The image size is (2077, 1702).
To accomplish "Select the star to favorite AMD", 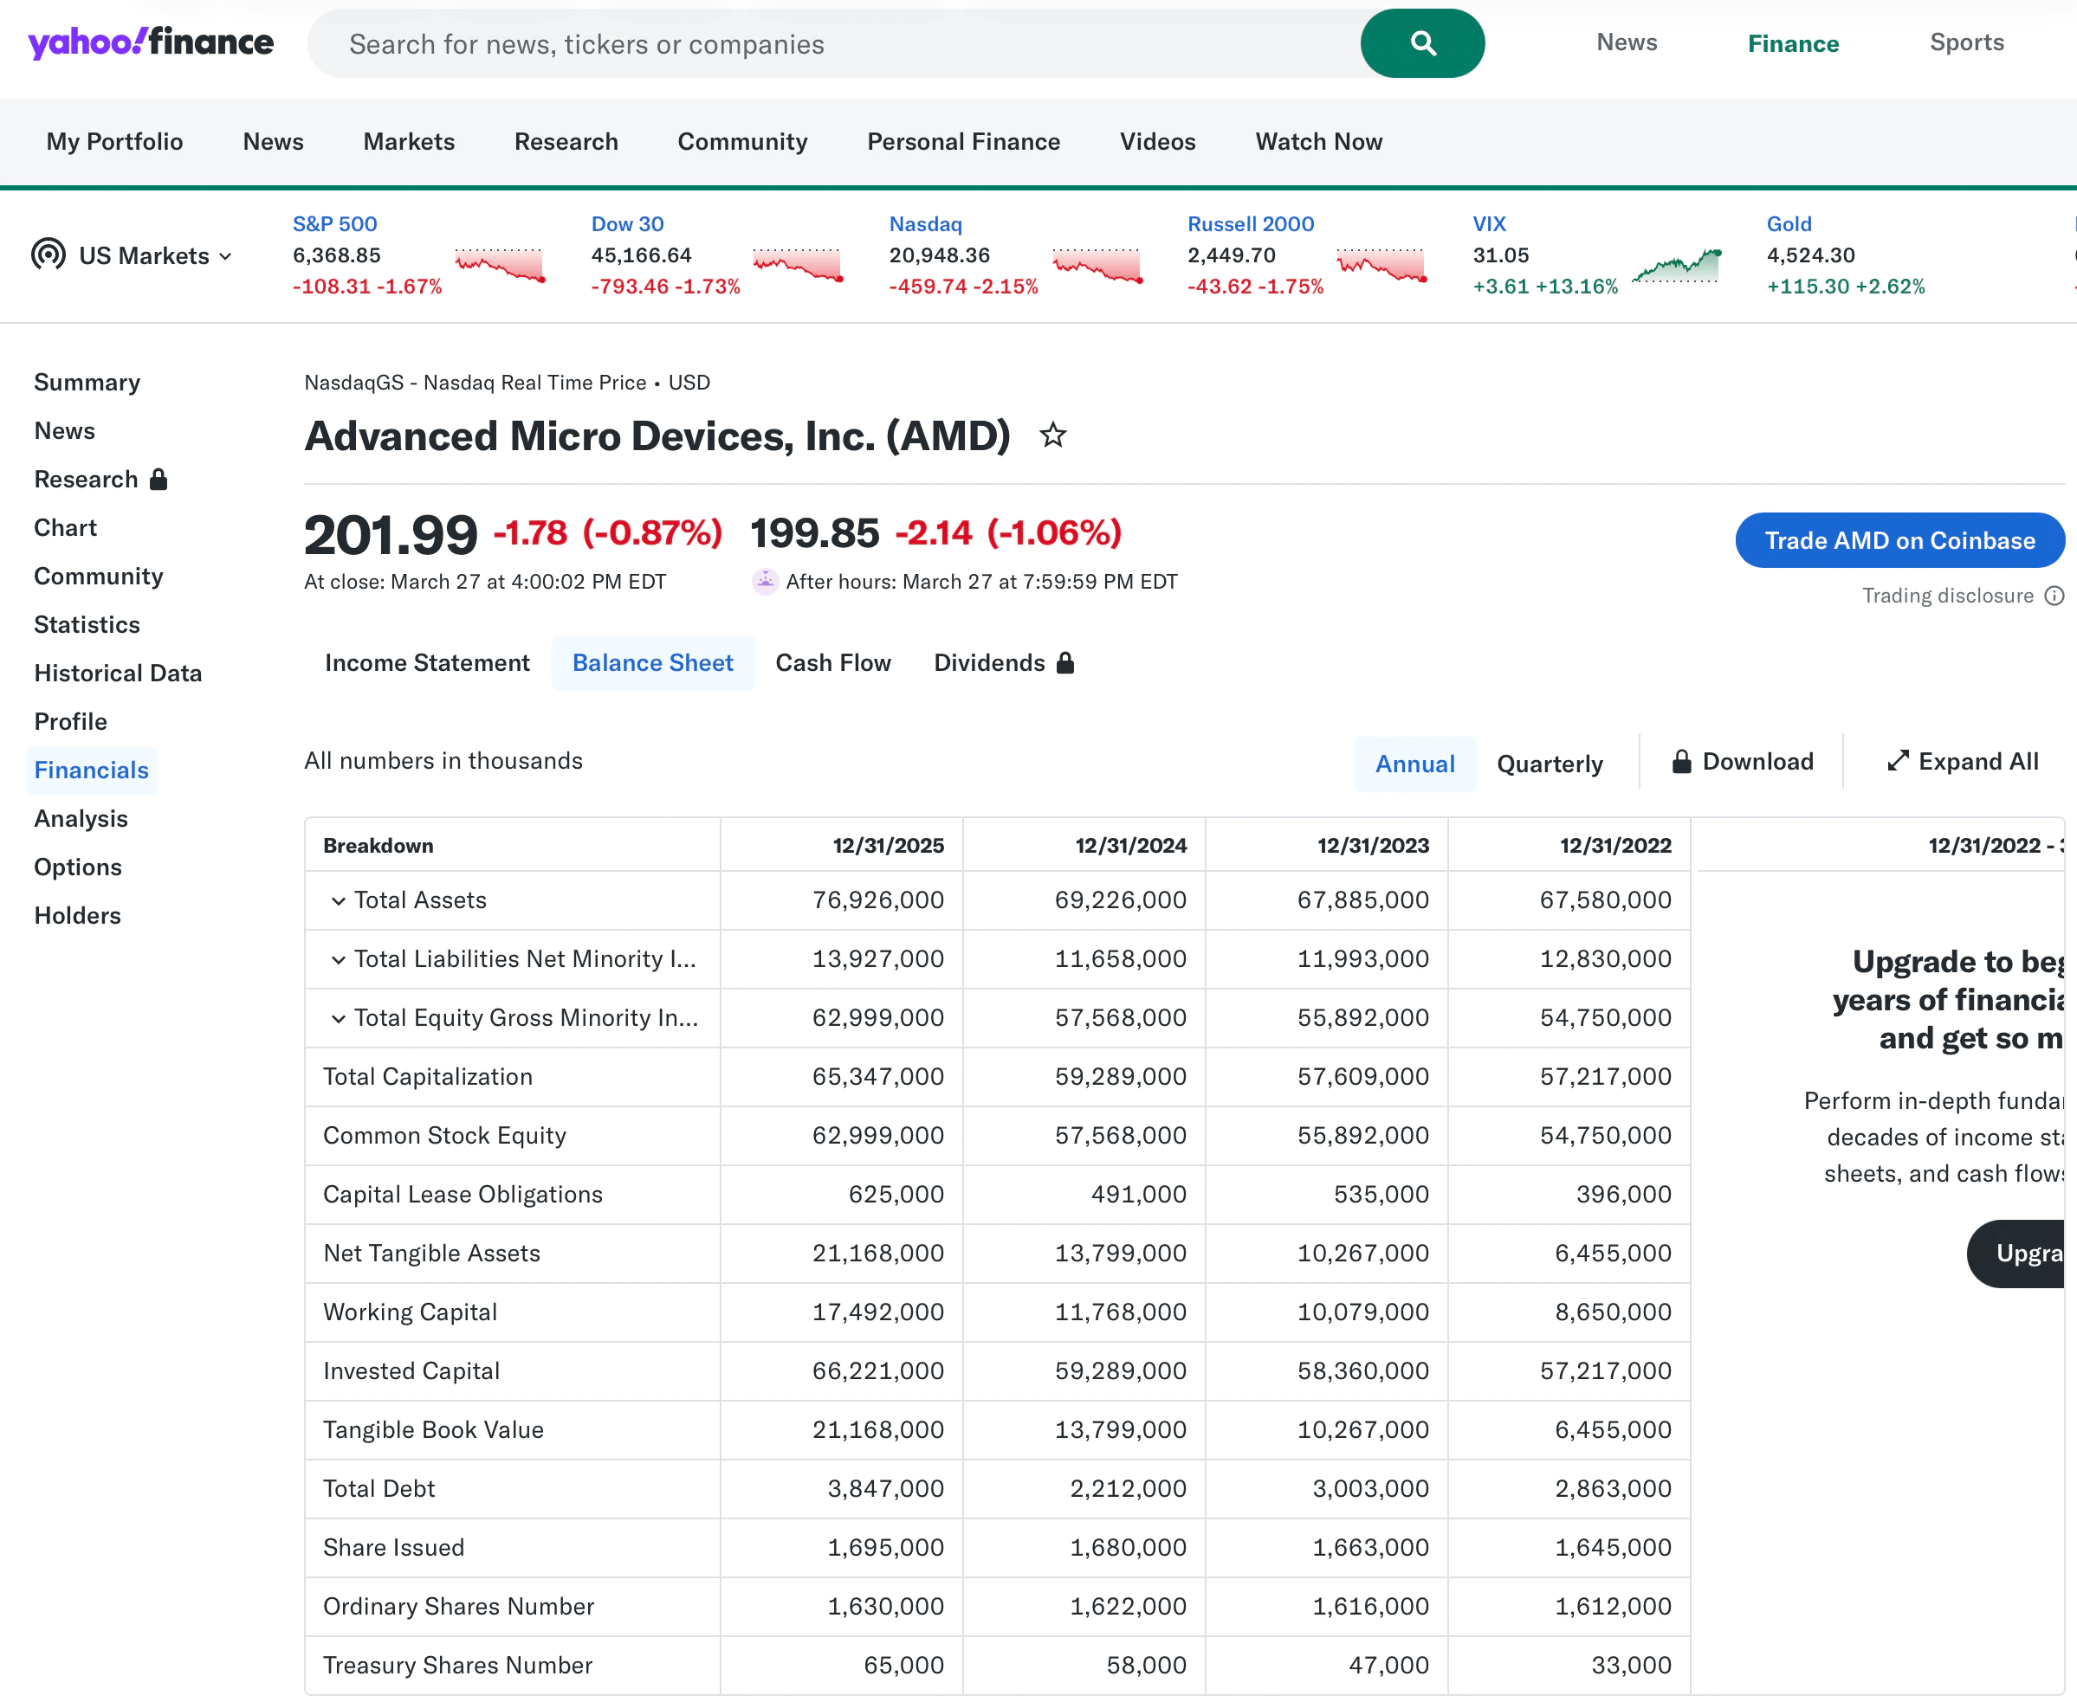I will tap(1053, 435).
